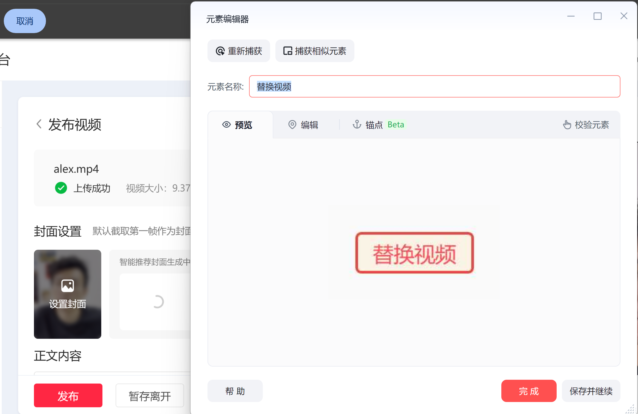Select the 捕获相似元素 capture icon
The height and width of the screenshot is (414, 638).
pyautogui.click(x=288, y=51)
